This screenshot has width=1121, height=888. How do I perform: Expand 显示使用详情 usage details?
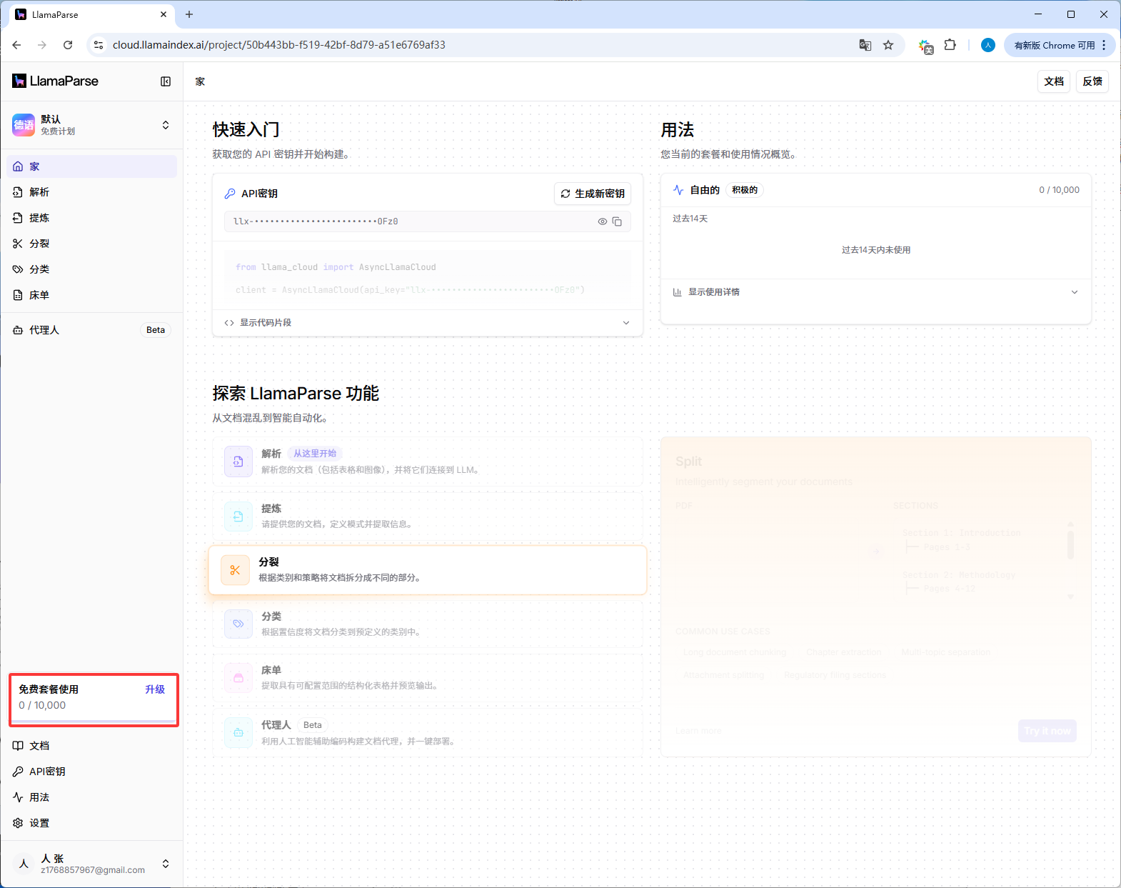pyautogui.click(x=875, y=292)
